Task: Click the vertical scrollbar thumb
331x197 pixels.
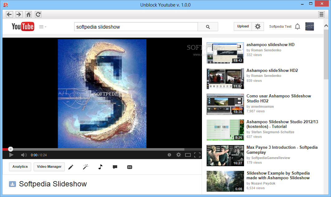Action: click(x=326, y=54)
